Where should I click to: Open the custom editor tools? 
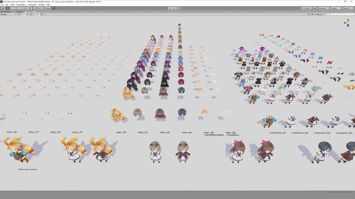(30, 8)
